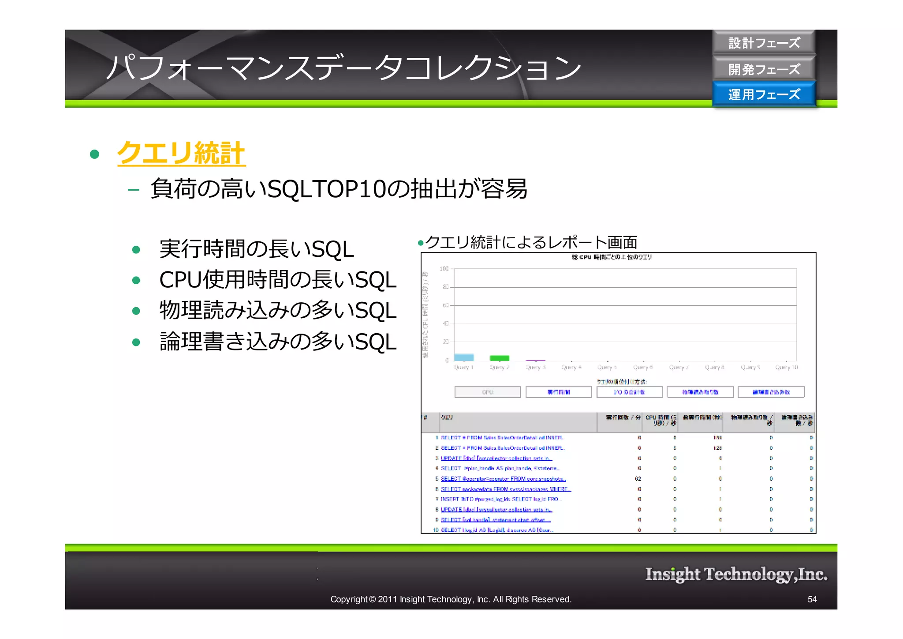Viewport: 903px width, 639px height.
Task: Click the 負荷の高いSQLTOP10の抽出が容易 text
Action: pyautogui.click(x=339, y=189)
